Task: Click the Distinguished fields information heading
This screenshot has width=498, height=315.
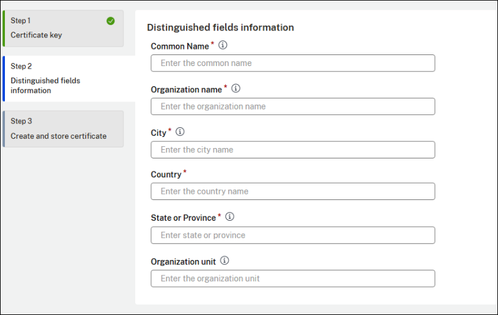Action: coord(220,28)
